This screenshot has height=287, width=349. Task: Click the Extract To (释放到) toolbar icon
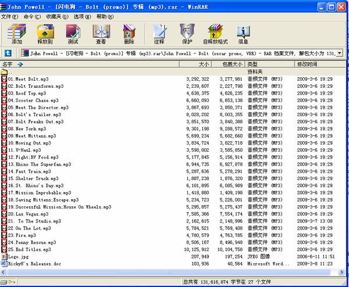pos(45,34)
